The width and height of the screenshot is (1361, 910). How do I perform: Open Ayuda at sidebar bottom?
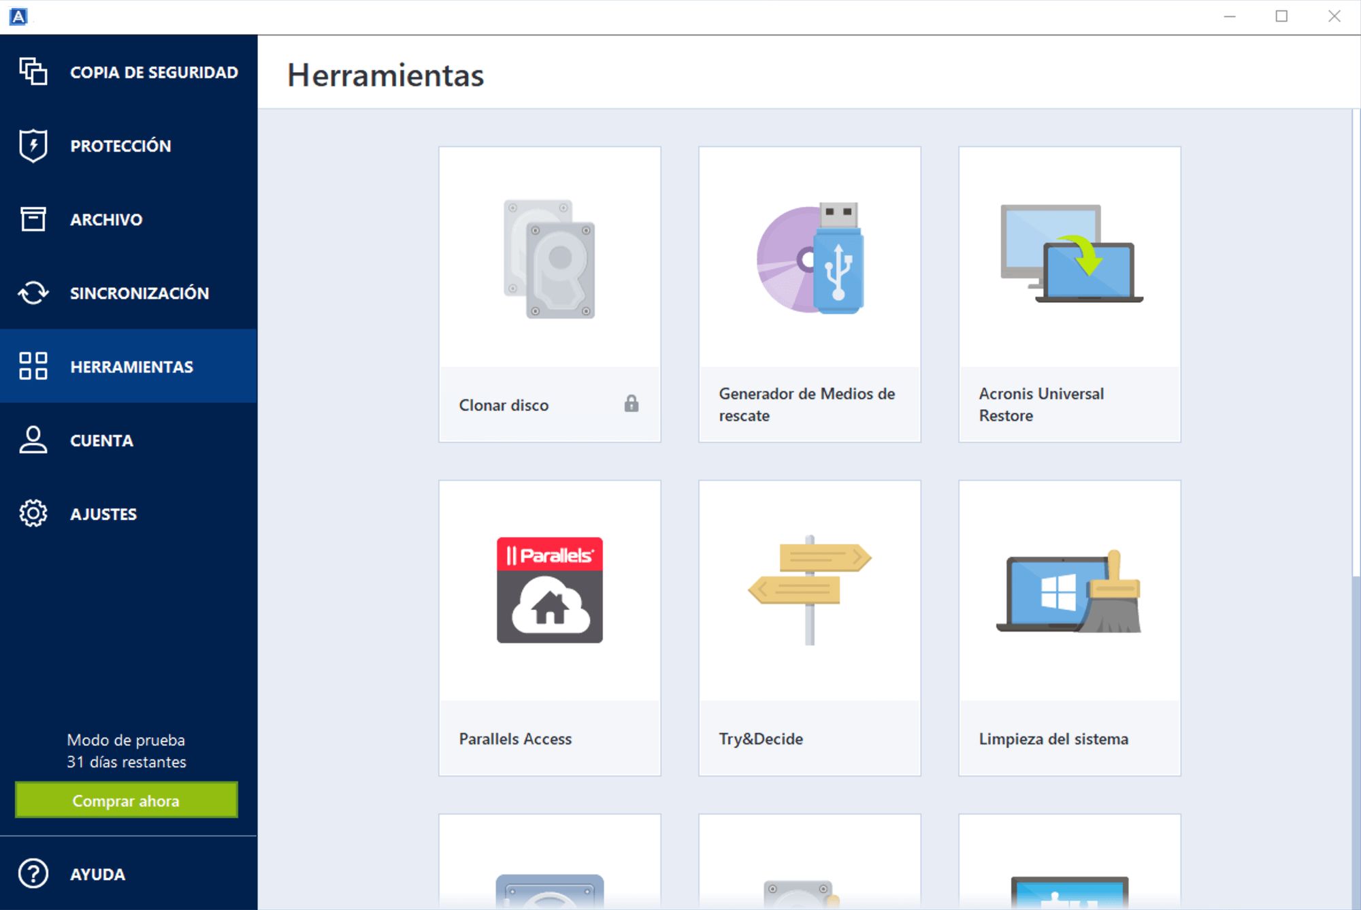point(97,875)
